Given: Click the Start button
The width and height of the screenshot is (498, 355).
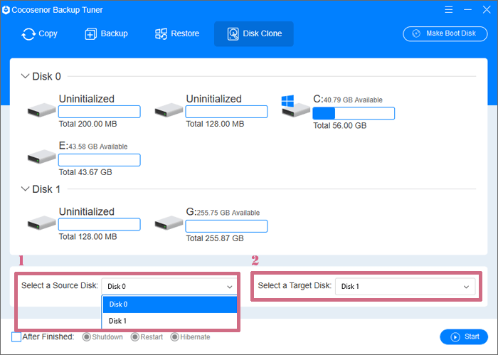Looking at the screenshot, I should pos(464,337).
